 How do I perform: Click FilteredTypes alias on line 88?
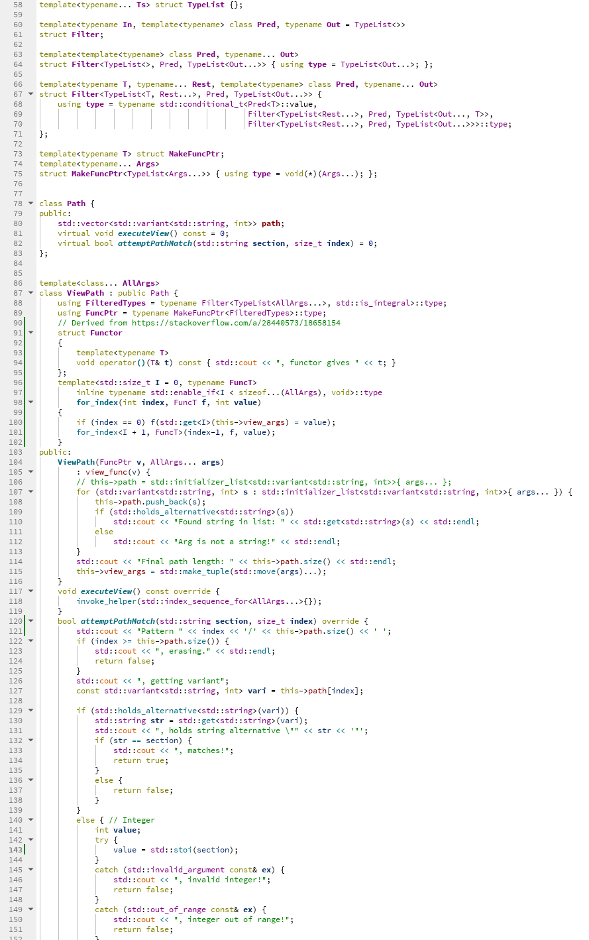(115, 303)
